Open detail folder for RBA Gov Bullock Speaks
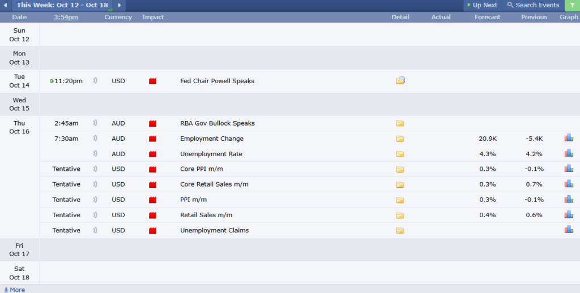The width and height of the screenshot is (580, 293). [x=400, y=123]
